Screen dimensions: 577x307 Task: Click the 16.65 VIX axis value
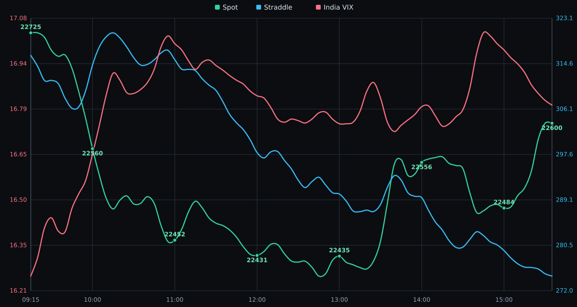coord(18,154)
